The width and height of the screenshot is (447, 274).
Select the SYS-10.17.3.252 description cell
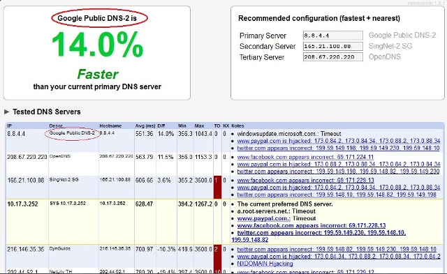pyautogui.click(x=68, y=203)
